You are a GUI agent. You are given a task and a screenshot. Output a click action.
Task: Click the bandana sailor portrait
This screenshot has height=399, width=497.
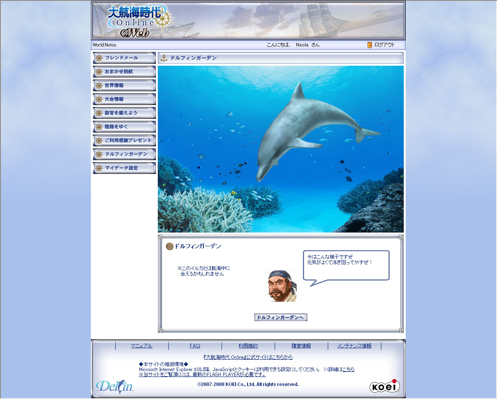(282, 286)
